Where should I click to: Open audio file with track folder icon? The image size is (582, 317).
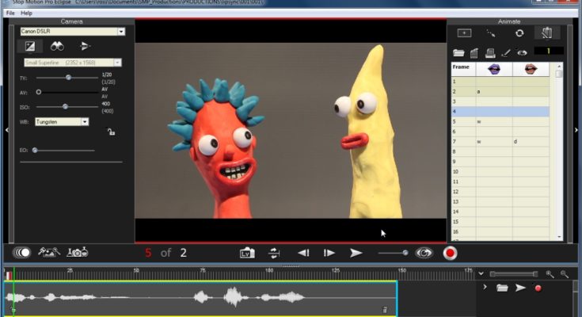502,288
